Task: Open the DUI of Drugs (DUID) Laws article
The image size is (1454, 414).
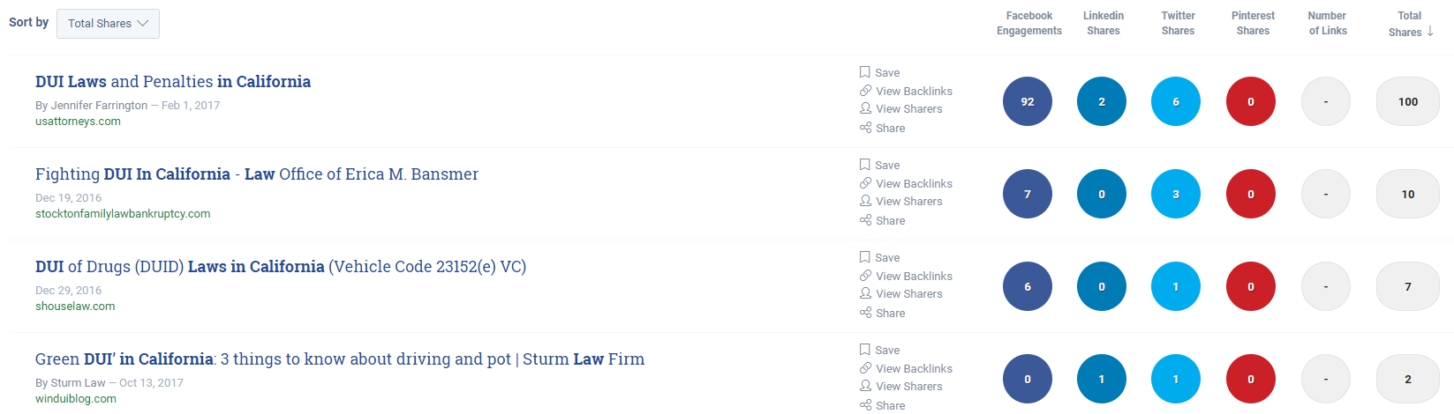Action: click(281, 267)
